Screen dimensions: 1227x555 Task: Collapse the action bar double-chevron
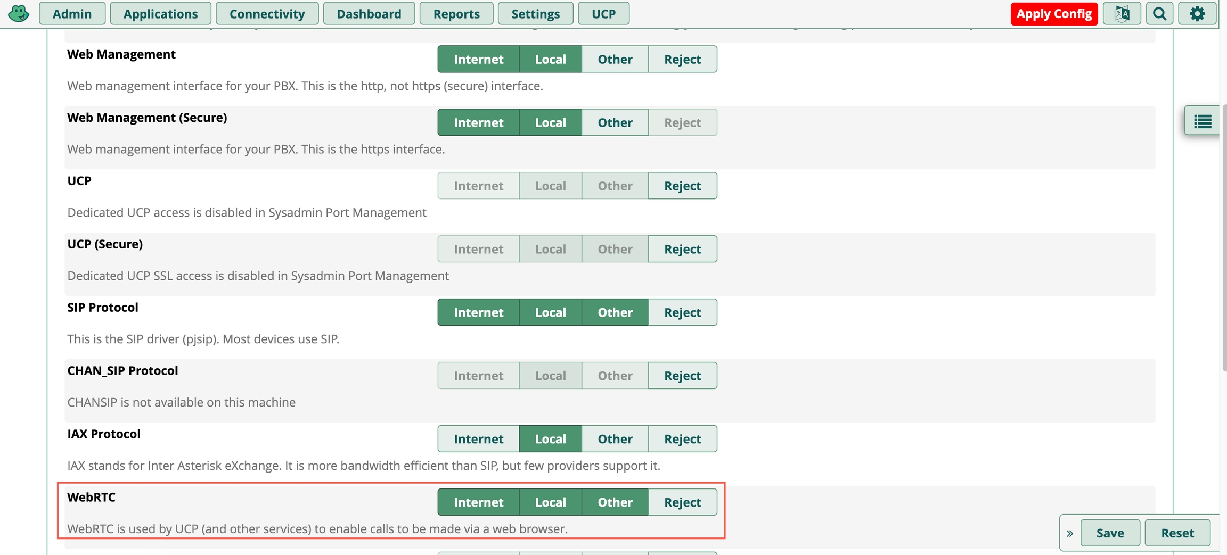(1070, 533)
